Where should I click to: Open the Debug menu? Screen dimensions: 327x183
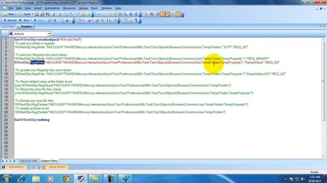(83, 8)
